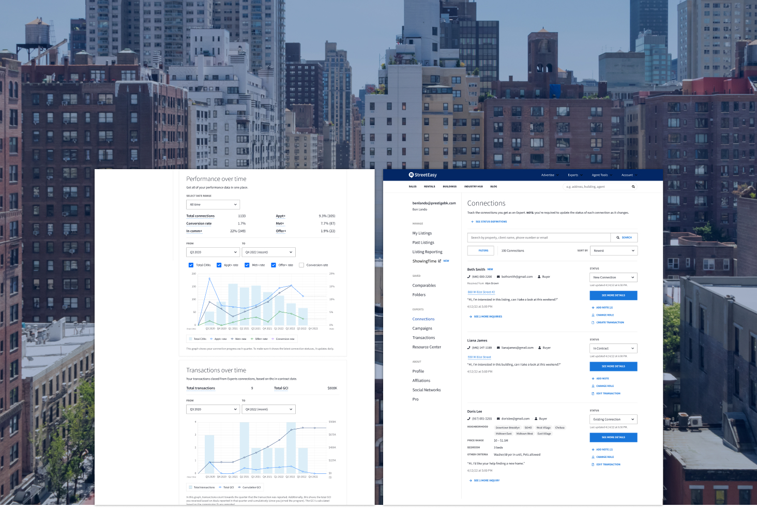Image resolution: width=757 pixels, height=508 pixels.
Task: Open the 880 W 81st Street #2 listing link
Action: (481, 292)
